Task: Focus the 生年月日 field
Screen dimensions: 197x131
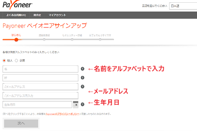Action: coord(37,104)
